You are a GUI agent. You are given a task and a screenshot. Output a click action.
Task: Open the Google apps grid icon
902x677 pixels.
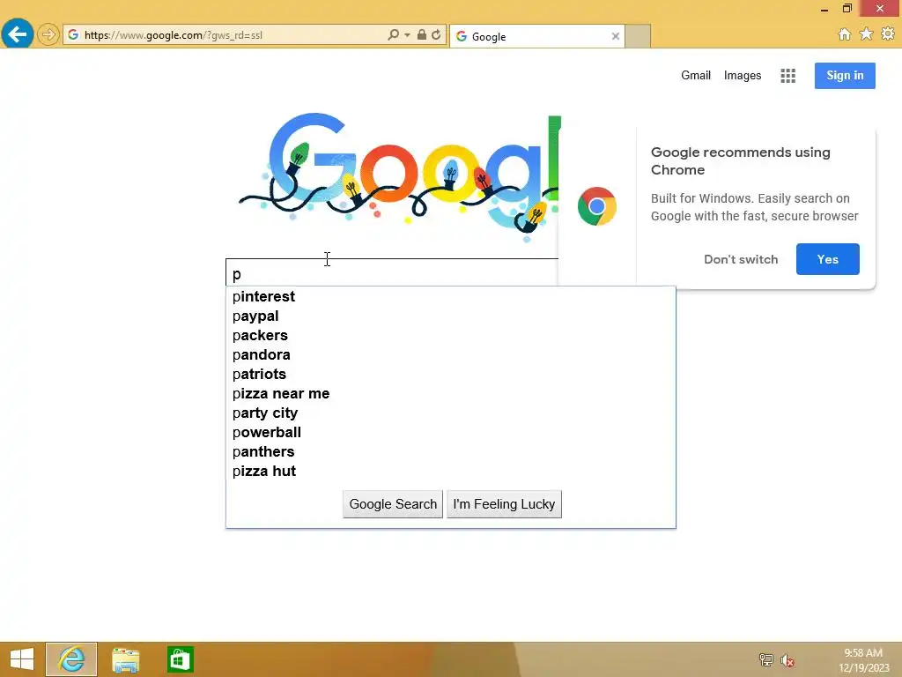tap(788, 76)
